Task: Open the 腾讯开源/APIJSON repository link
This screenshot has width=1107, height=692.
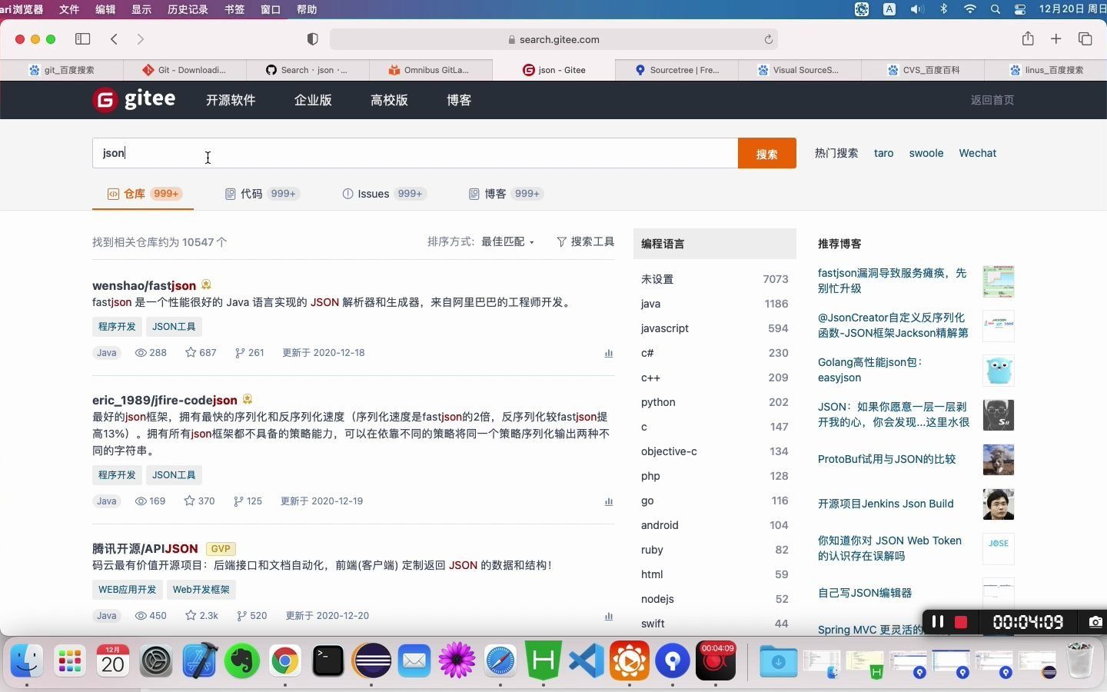Action: click(x=145, y=548)
